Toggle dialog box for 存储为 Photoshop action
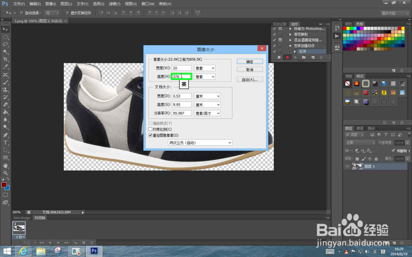Screen dimensions: 412x257 pos(280,29)
